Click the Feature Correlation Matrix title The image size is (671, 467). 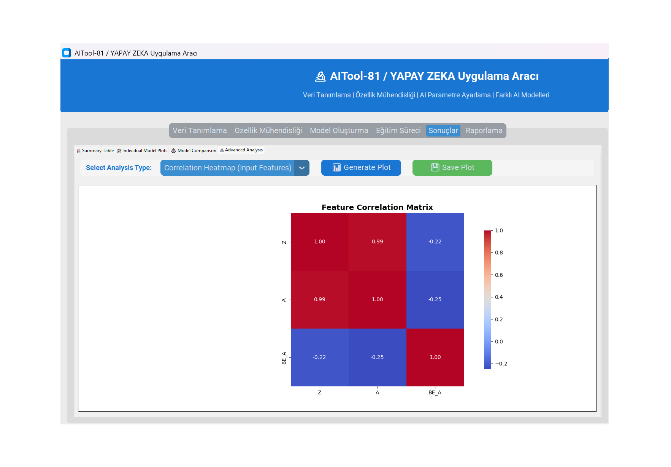pyautogui.click(x=377, y=207)
